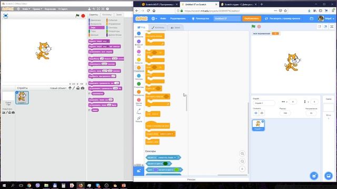Screen dimensions: 337x189
Task: Enable the громкость reporter checkbox in offline editor
Action: 90,93
